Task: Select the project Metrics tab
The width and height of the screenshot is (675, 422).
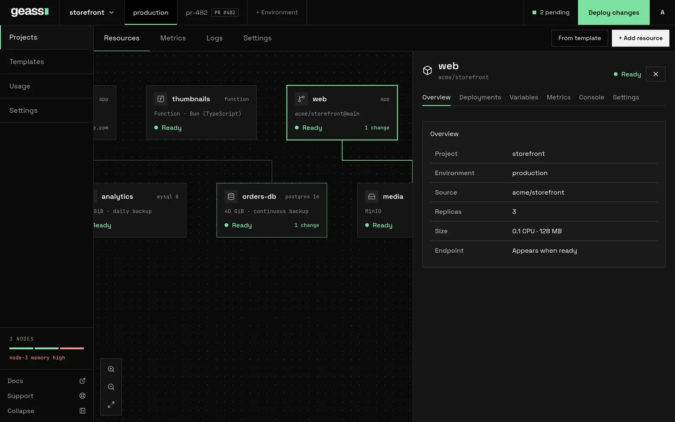Action: pyautogui.click(x=173, y=38)
